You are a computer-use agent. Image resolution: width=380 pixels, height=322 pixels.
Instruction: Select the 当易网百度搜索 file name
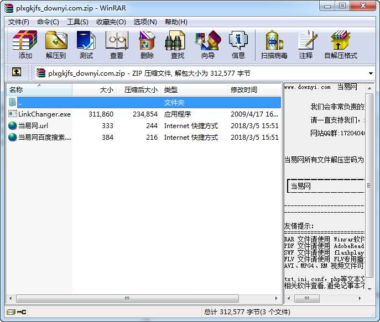coord(45,137)
